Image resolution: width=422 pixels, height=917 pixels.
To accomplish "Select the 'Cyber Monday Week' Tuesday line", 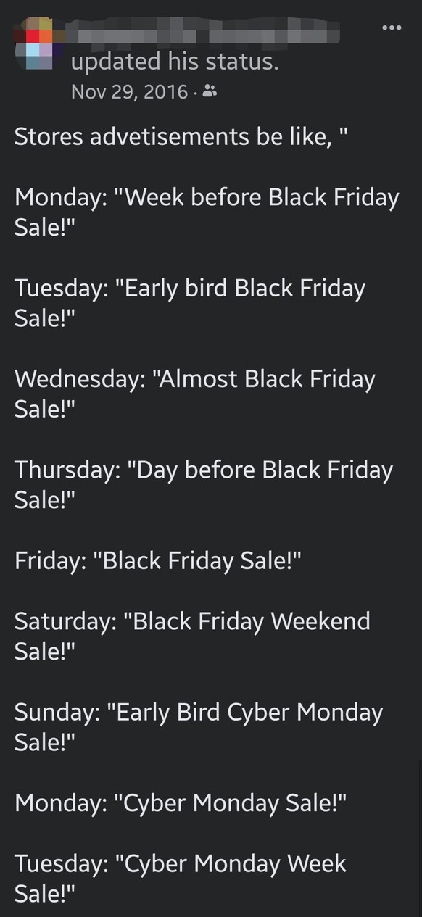I will [x=181, y=879].
